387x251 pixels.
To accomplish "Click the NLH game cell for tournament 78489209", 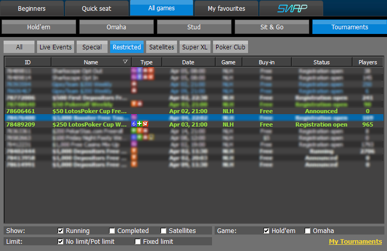I will point(228,124).
